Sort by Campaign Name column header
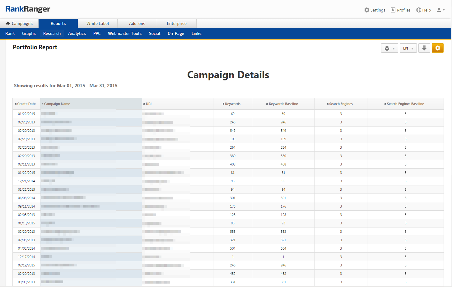This screenshot has width=452, height=287. [57, 104]
